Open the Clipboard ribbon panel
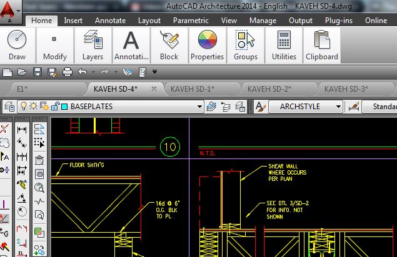 pyautogui.click(x=322, y=46)
